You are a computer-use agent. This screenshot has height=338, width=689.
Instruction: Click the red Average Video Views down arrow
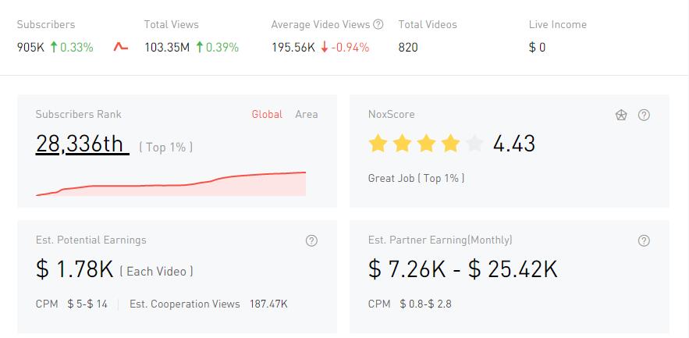coord(324,47)
